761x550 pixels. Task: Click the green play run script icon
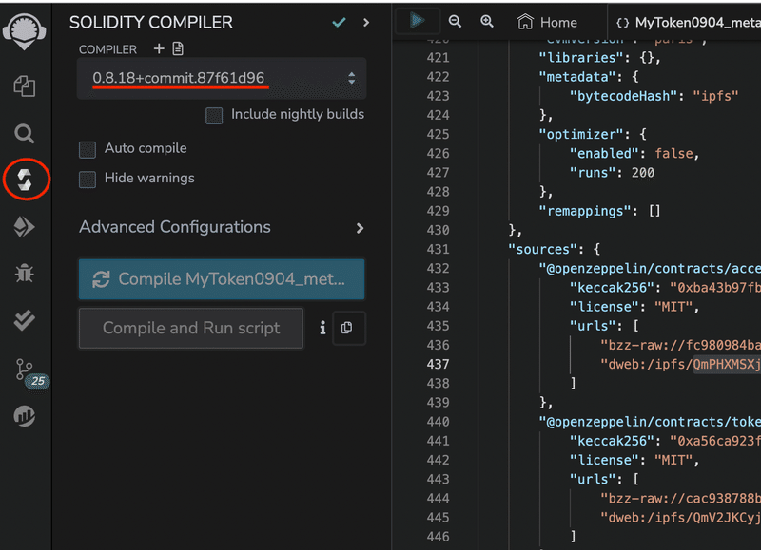click(x=417, y=21)
